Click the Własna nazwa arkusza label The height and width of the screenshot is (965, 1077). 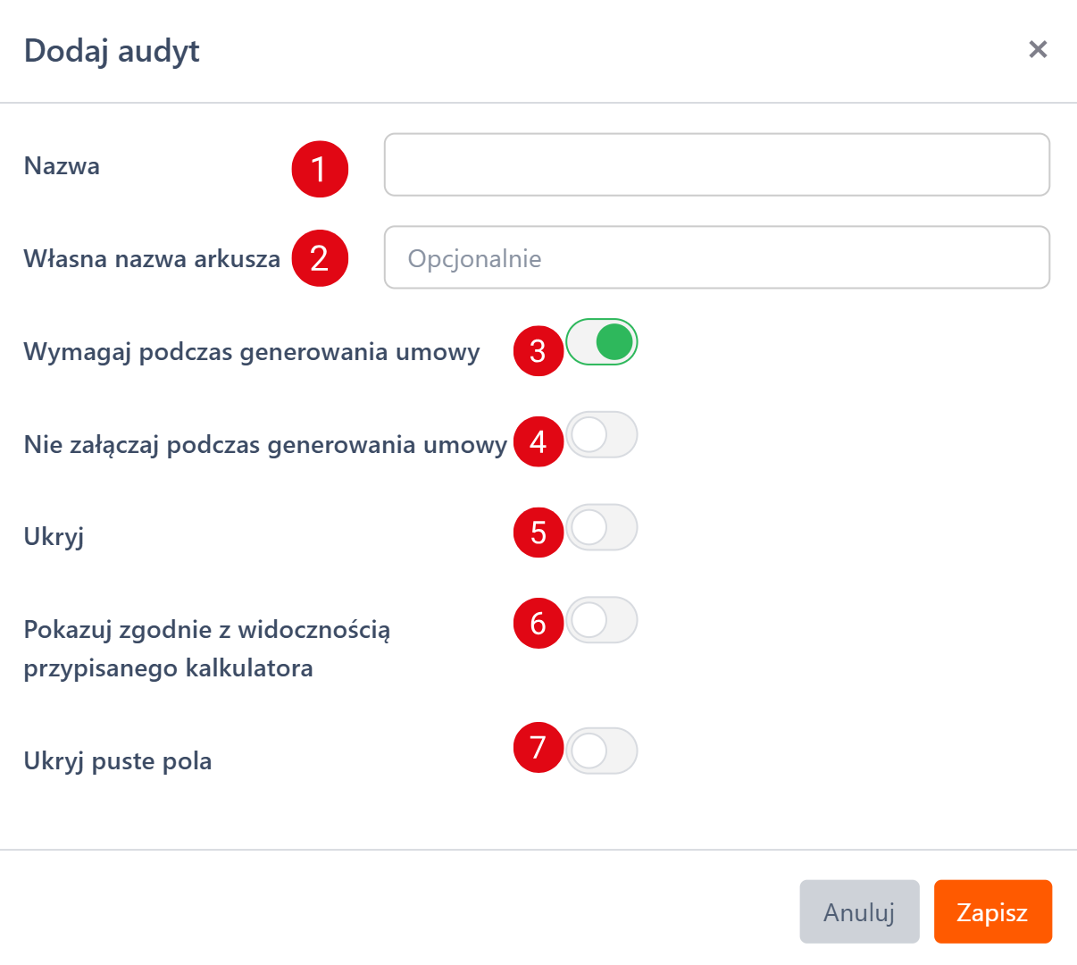(x=152, y=259)
